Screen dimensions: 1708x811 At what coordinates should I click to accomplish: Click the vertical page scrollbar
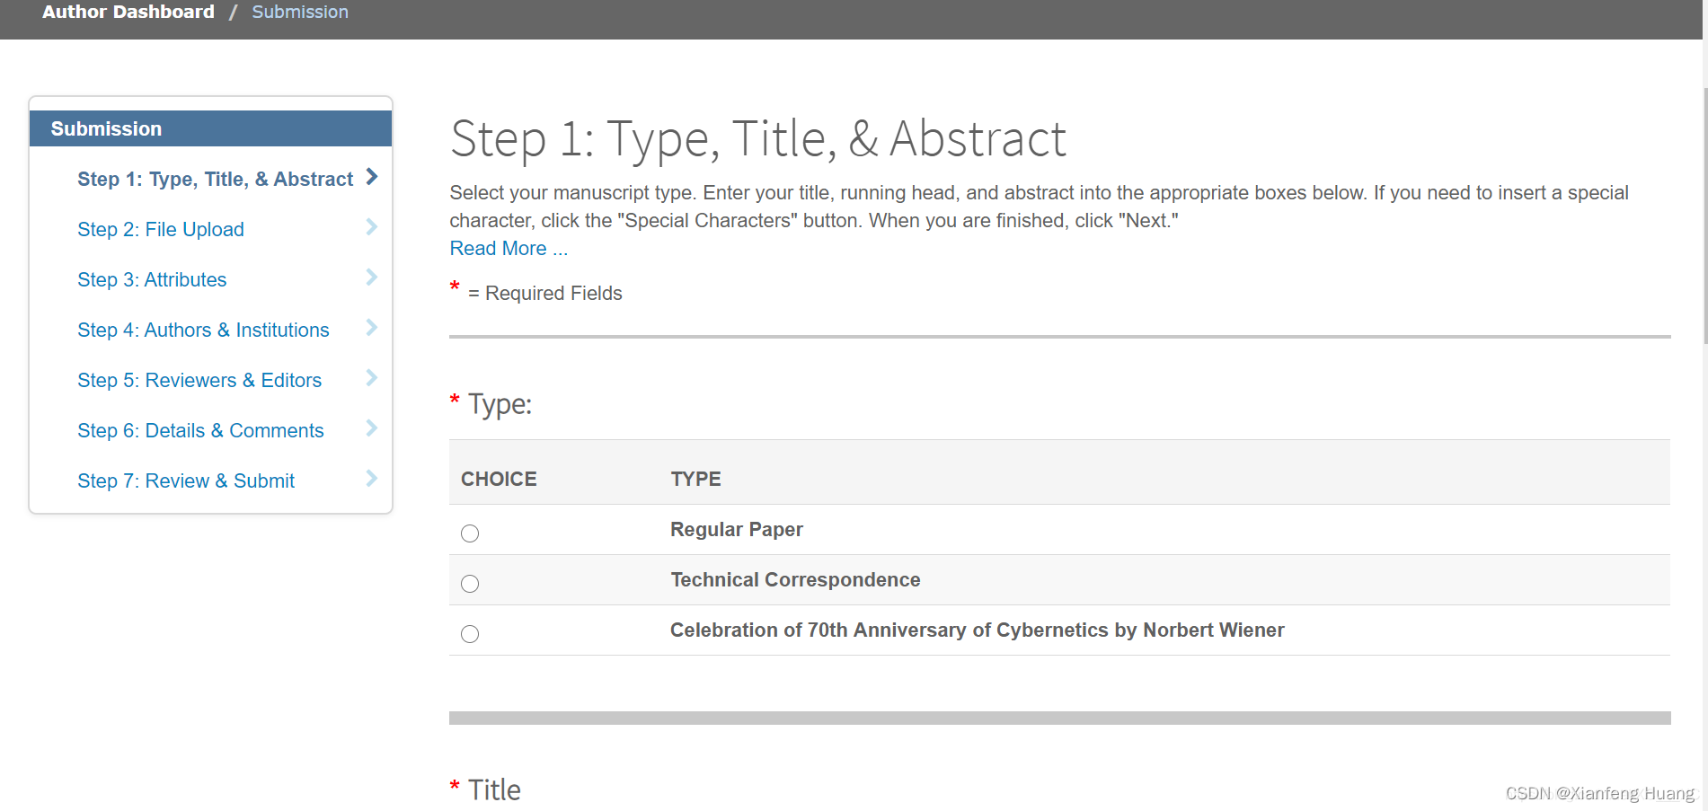coord(1704,216)
